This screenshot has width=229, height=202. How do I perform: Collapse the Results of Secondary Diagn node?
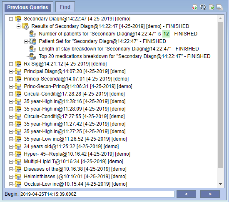18,26
